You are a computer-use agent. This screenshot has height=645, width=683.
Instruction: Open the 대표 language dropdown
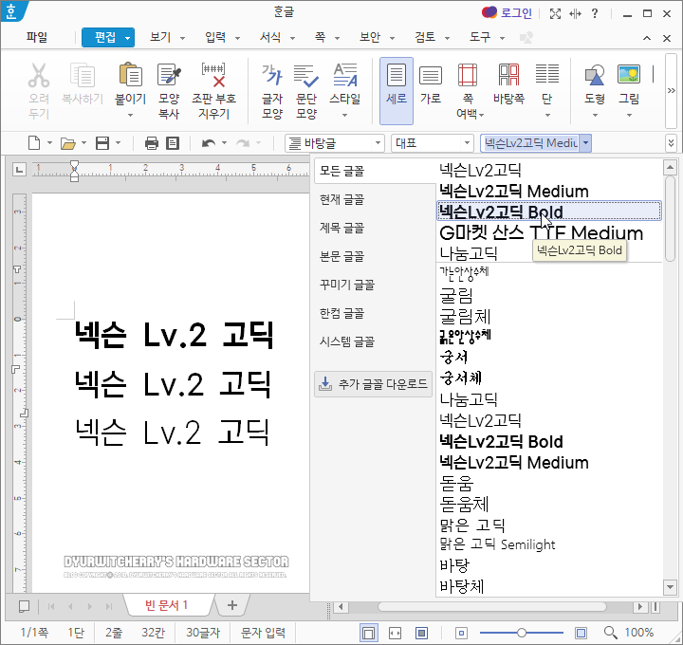point(467,143)
